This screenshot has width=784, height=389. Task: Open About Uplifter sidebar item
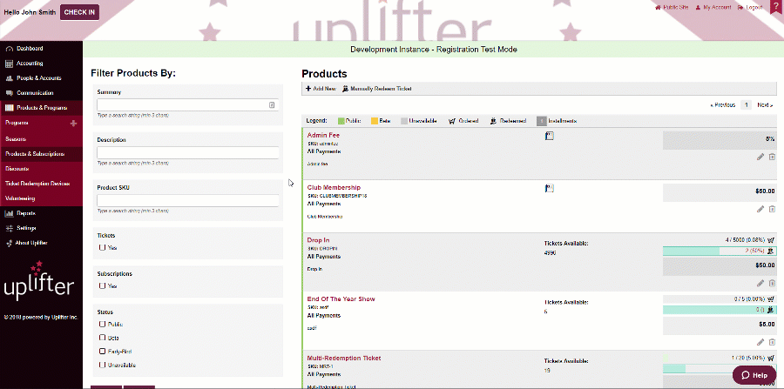32,243
